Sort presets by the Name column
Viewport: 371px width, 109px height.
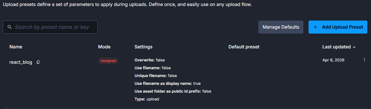coord(16,47)
